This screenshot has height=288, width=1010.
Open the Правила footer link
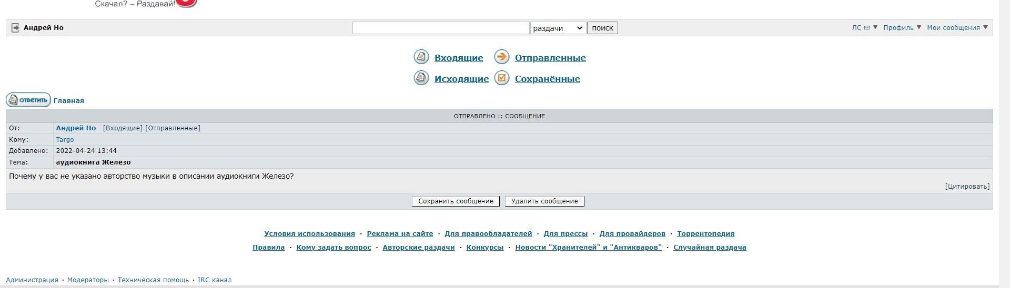click(x=268, y=248)
